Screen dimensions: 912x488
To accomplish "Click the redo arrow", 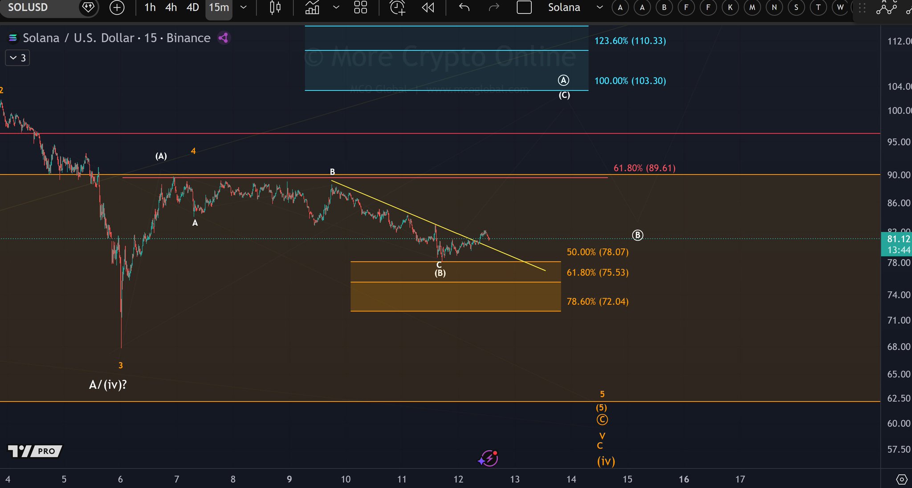I will pyautogui.click(x=494, y=8).
